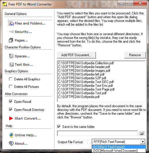Open the Text Box options
This screenshot has width=149, height=153.
pos(24,65)
